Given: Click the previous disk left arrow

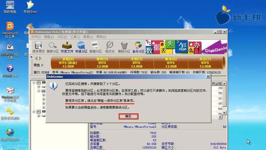Looking at the screenshot, I should pyautogui.click(x=36, y=58).
